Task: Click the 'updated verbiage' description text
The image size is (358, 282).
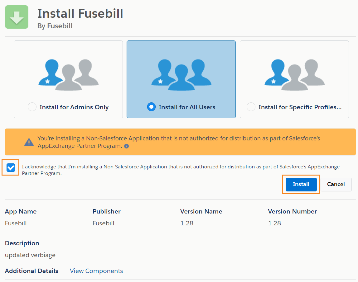Action: [30, 255]
